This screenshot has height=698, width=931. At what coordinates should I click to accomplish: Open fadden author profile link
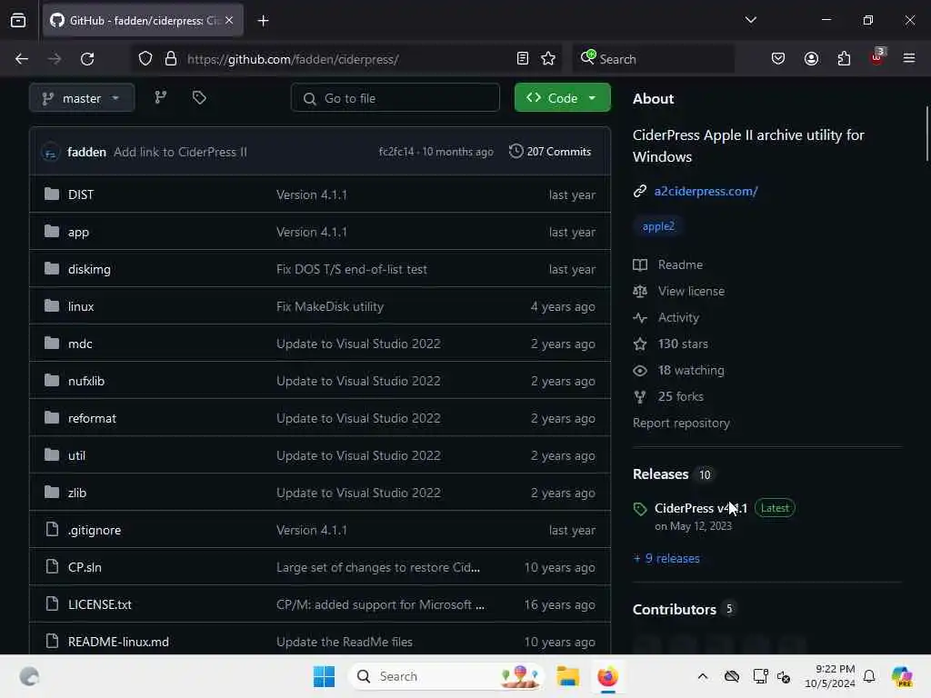click(86, 152)
